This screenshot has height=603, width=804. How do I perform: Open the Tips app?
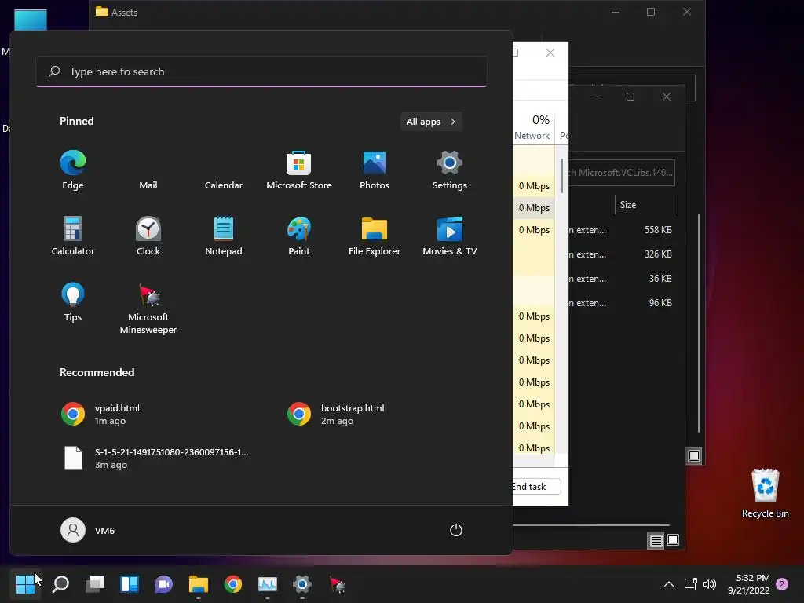point(73,302)
